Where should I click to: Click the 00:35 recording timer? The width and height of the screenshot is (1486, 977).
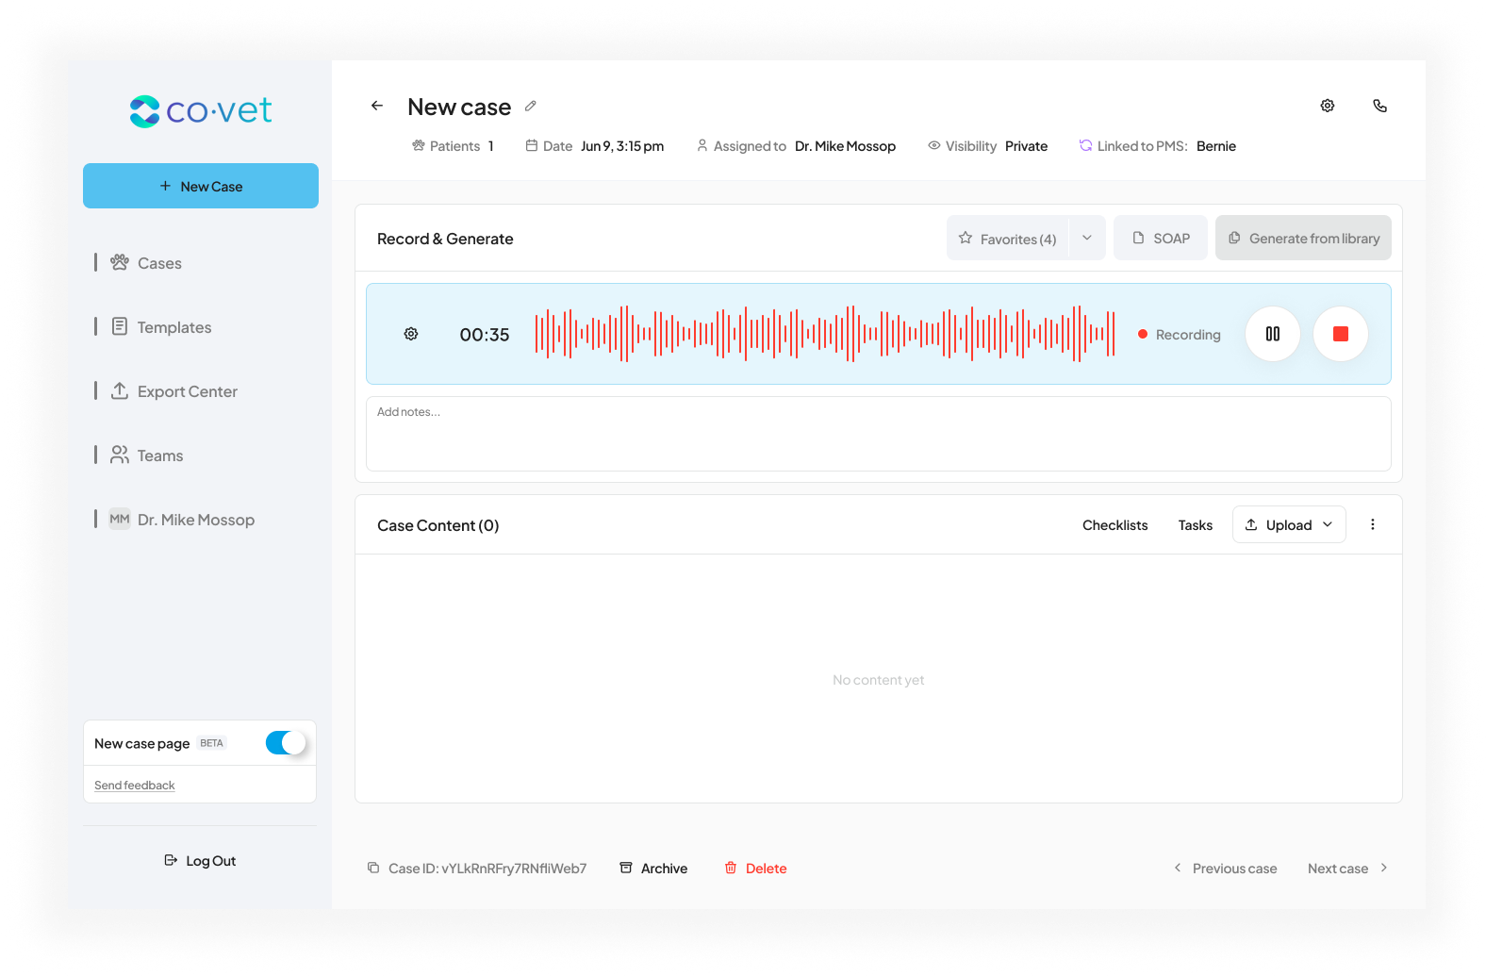click(485, 335)
